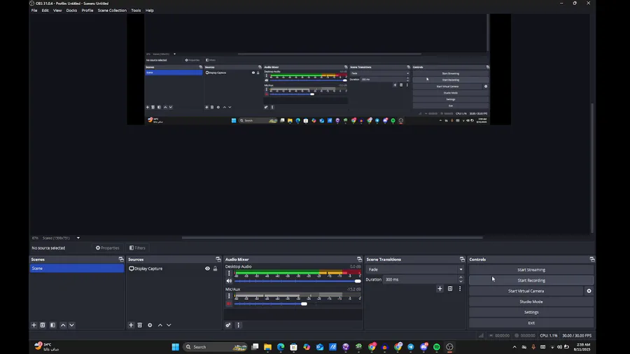Undock the Controls panel
Image resolution: width=630 pixels, height=354 pixels.
[591, 260]
